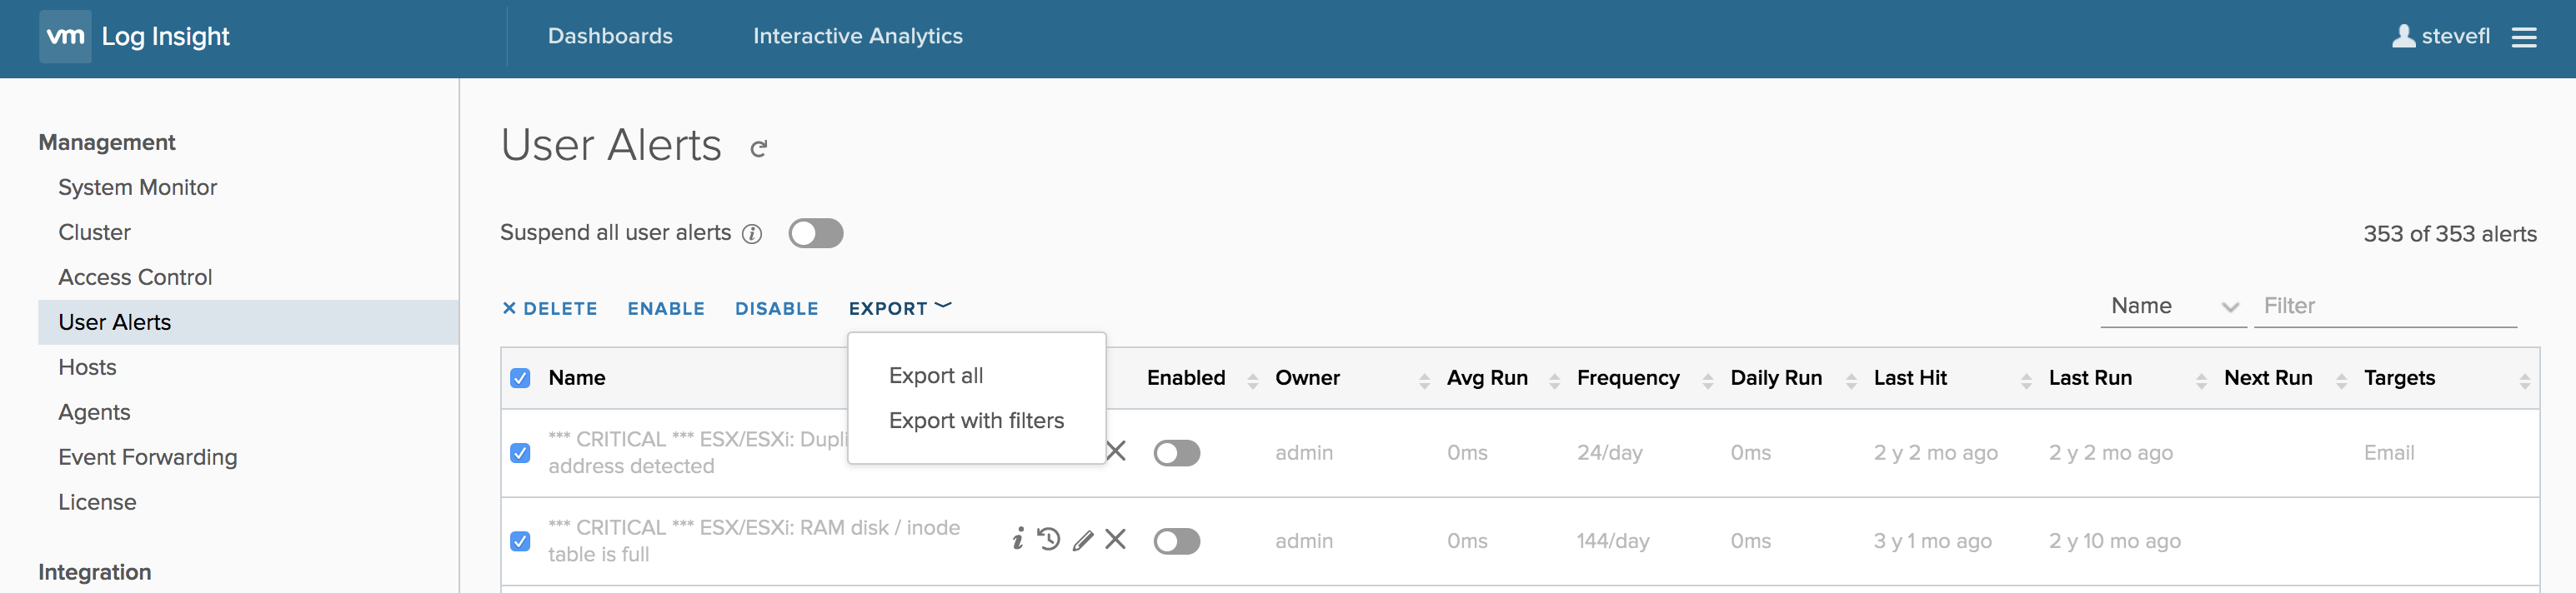The image size is (2576, 593).
Task: Click the DELETE button
Action: tap(549, 308)
